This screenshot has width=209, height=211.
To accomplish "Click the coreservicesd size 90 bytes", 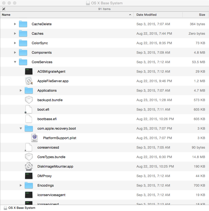I will click(198, 147).
